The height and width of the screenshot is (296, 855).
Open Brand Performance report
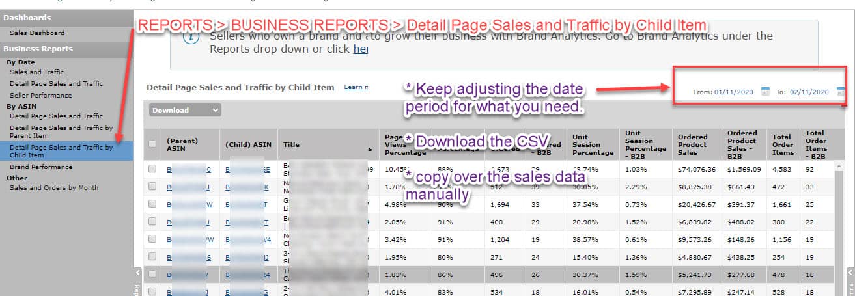click(x=41, y=167)
